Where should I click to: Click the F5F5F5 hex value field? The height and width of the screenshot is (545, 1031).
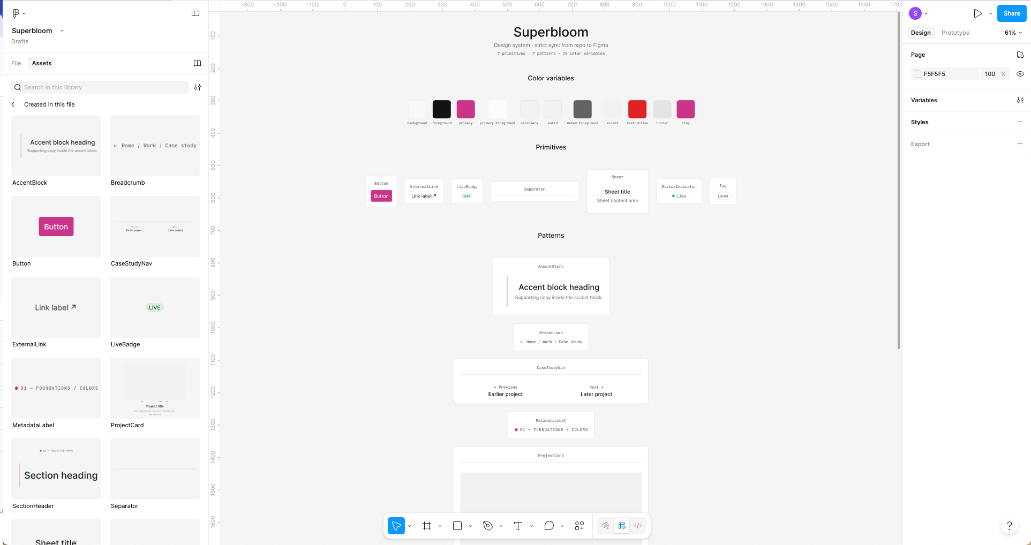click(947, 74)
